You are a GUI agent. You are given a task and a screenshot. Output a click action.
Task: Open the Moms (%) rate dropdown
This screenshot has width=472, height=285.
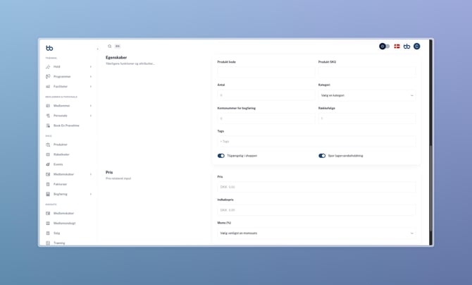click(316, 233)
